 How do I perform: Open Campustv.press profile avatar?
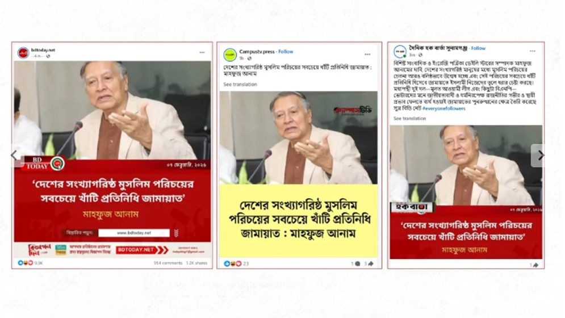230,55
